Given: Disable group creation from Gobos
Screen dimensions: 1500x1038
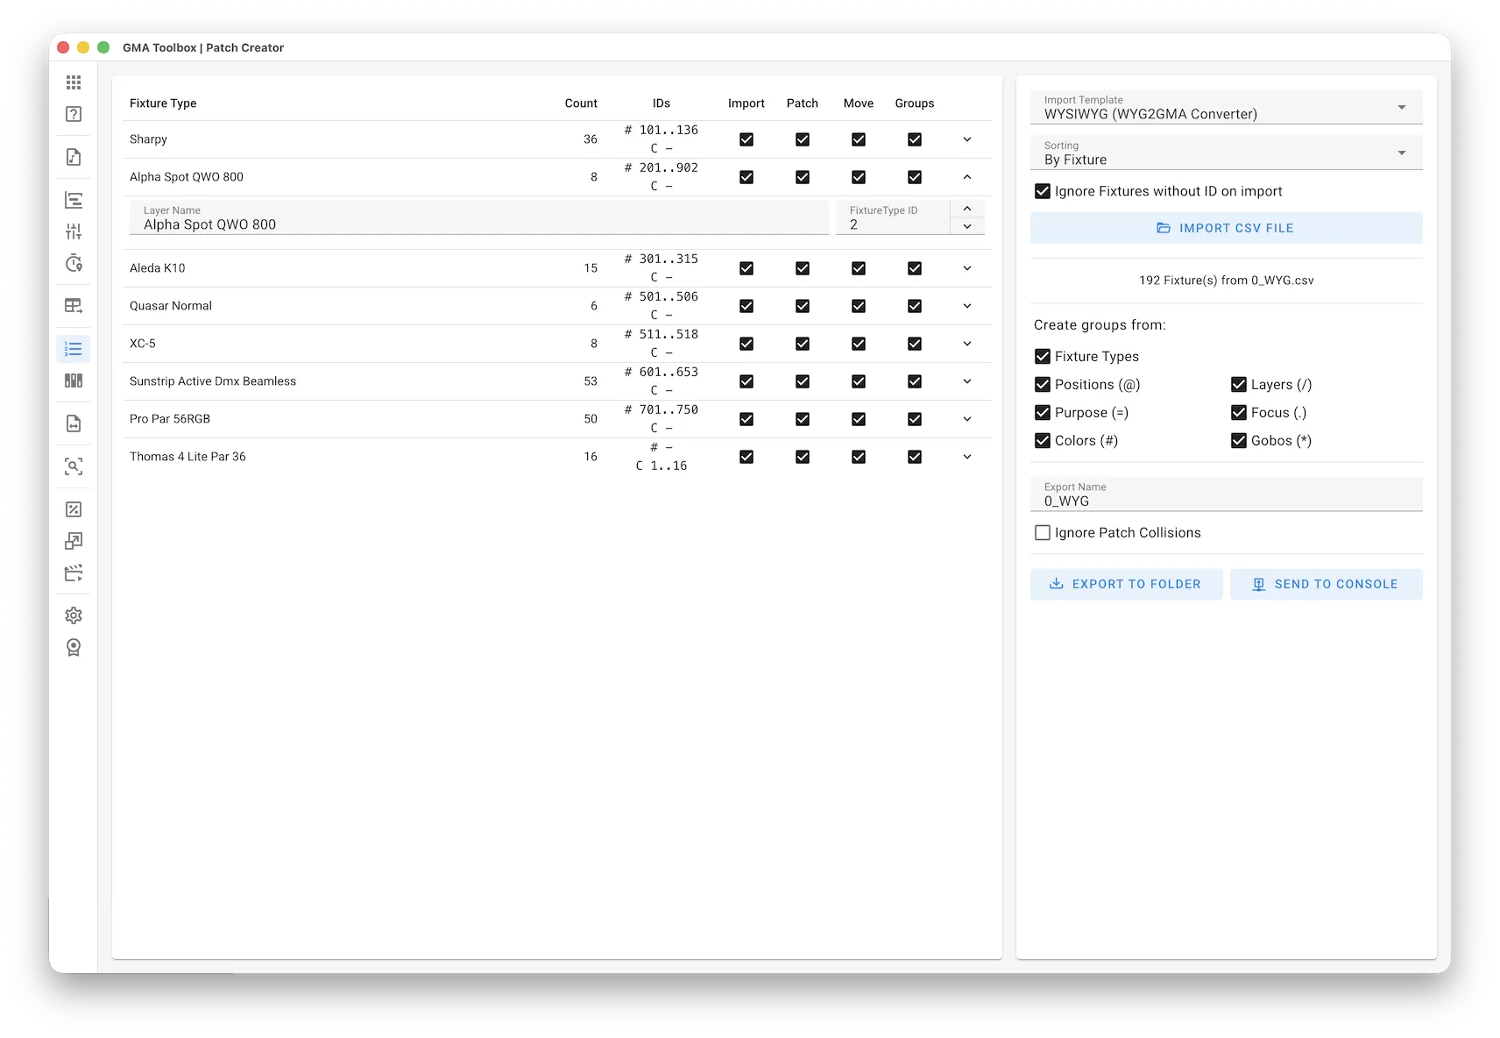Looking at the screenshot, I should click(x=1239, y=440).
